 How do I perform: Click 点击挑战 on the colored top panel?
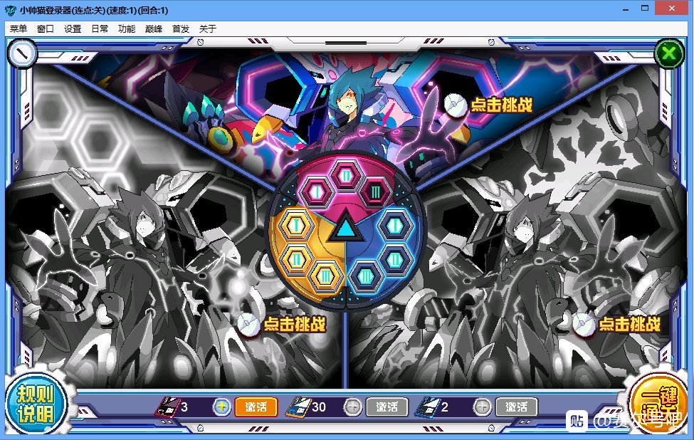click(501, 105)
